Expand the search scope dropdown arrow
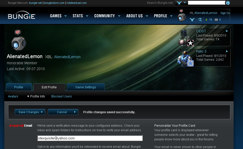The image size is (243, 149). (x=185, y=3)
